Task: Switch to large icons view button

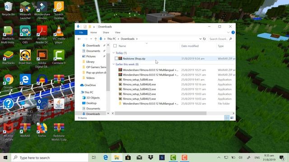Action: pyautogui.click(x=232, y=118)
